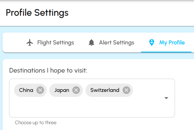Remove Switzerland from the destinations list

point(126,90)
